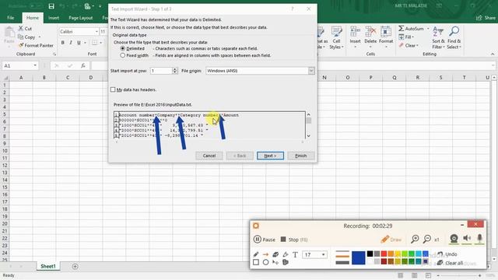Switch to the Home ribbon tab
Viewport: 498px width, 280px height.
[x=33, y=18]
